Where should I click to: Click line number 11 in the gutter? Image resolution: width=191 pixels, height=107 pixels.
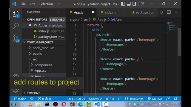click(75, 59)
